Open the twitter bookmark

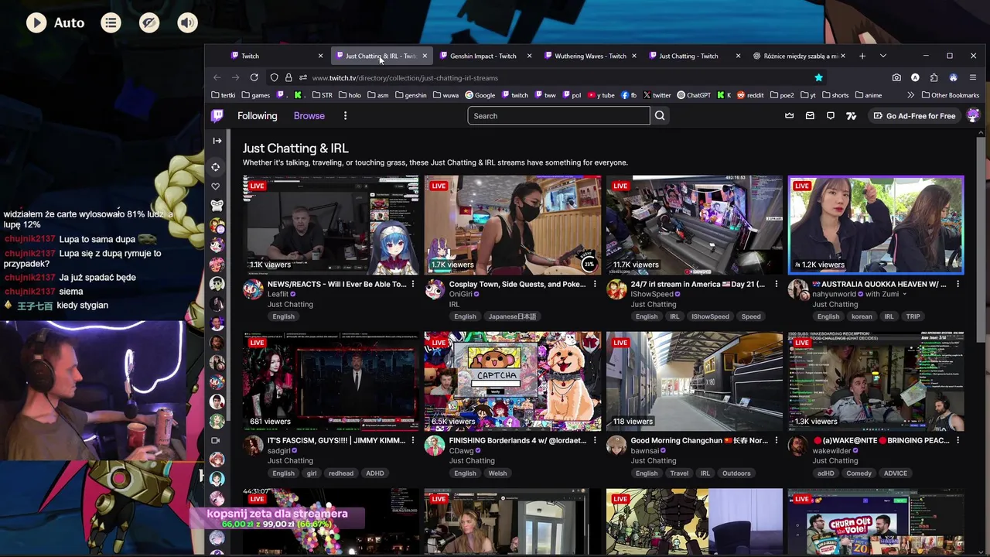657,95
